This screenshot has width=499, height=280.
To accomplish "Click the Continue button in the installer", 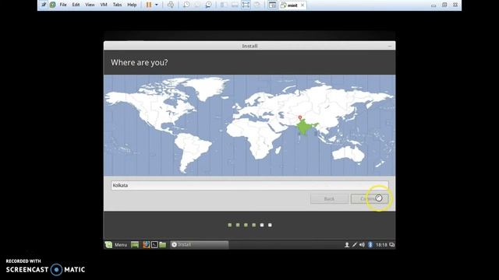I will coord(369,199).
